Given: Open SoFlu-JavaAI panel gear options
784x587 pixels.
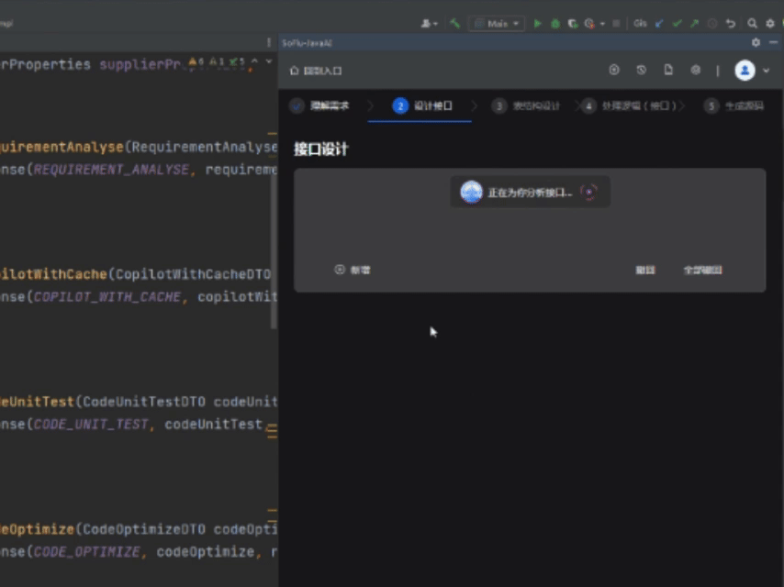Looking at the screenshot, I should tap(756, 42).
